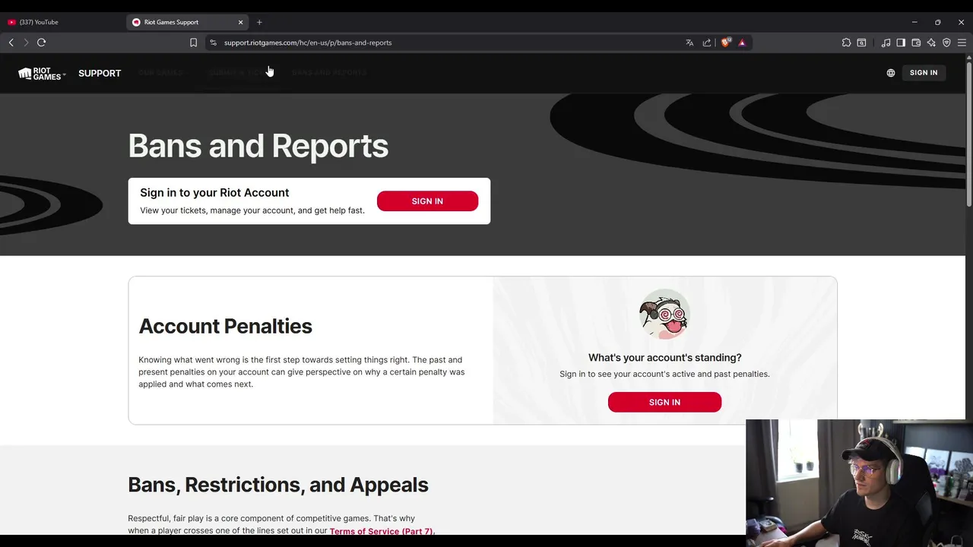Image resolution: width=973 pixels, height=547 pixels.
Task: Open the VPN shield icon
Action: 946,43
